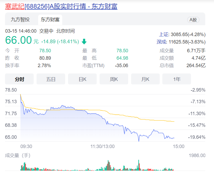Click the tallest green volume bar

pyautogui.click(x=139, y=165)
